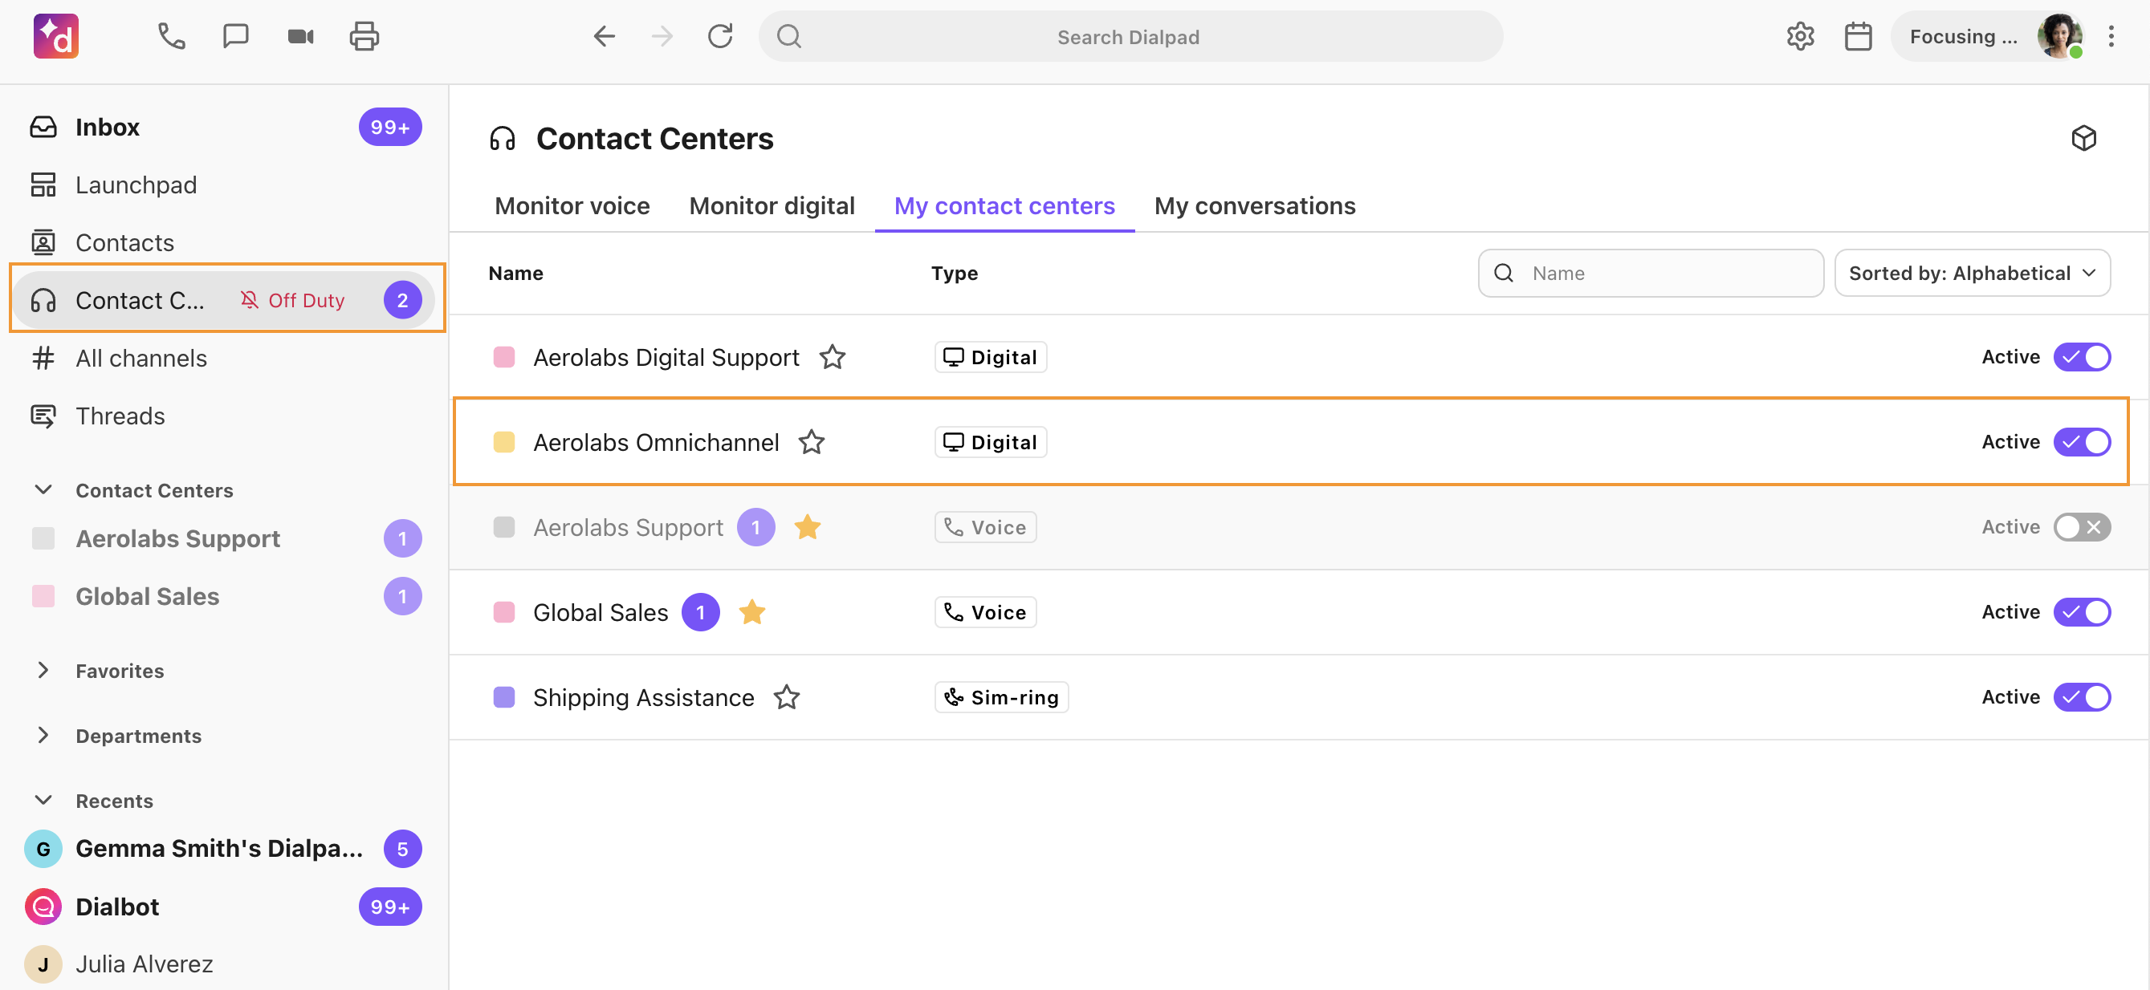
Task: Unfavorite Global Sales gold star
Action: pos(752,612)
